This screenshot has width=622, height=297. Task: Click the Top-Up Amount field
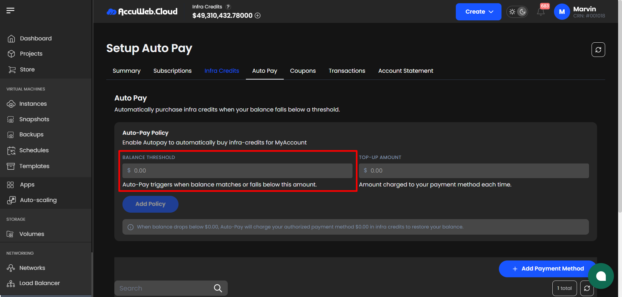[474, 171]
